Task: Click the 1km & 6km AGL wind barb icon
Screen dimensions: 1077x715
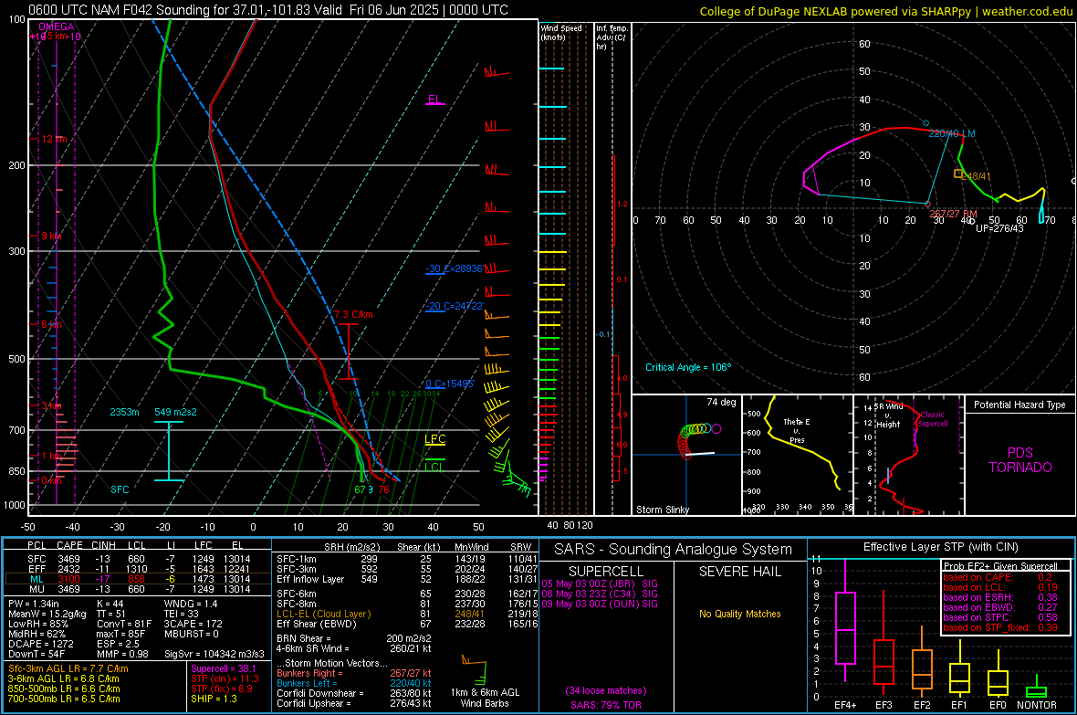Action: pyautogui.click(x=476, y=668)
